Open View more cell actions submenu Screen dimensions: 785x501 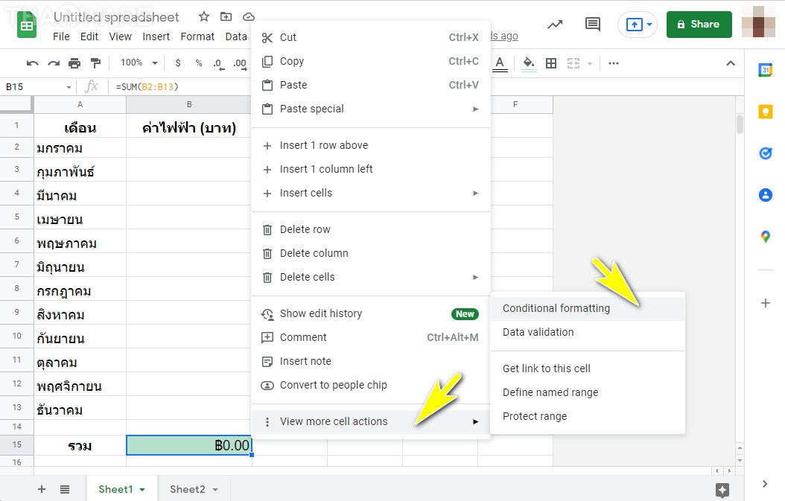point(370,421)
